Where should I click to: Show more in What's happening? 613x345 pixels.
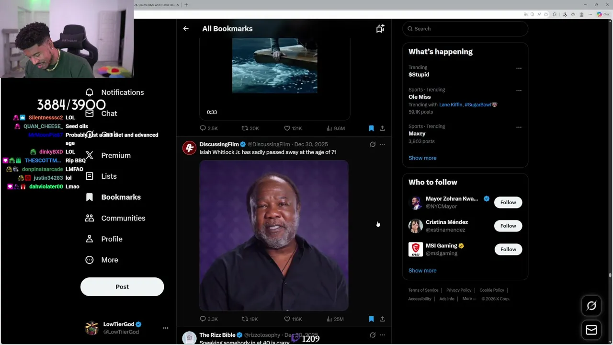pyautogui.click(x=422, y=158)
